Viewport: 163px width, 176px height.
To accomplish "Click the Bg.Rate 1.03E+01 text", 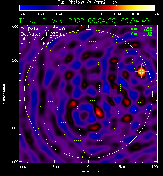I will coord(44,34).
